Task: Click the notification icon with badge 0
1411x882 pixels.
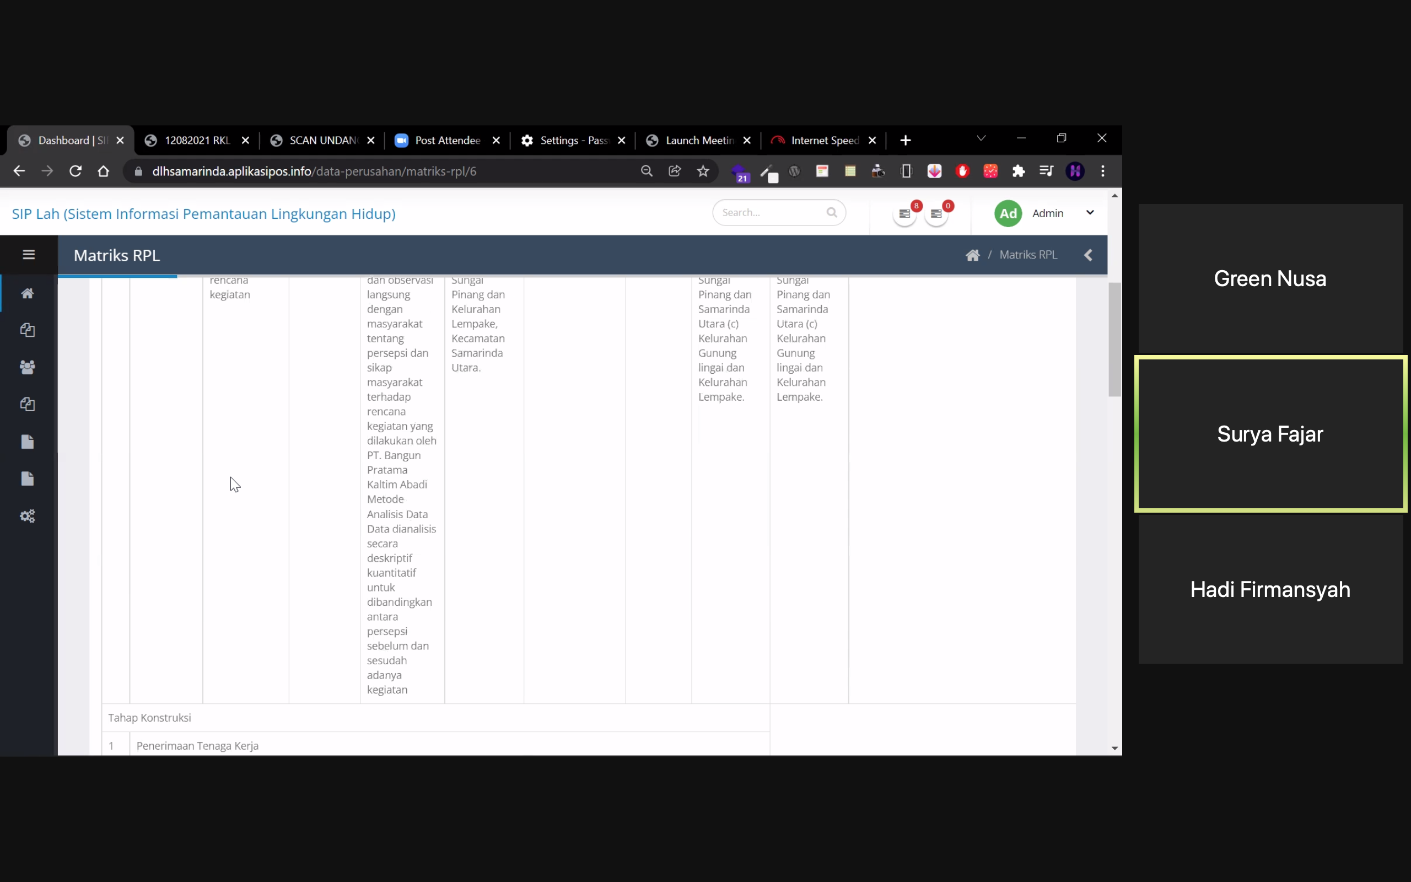Action: (x=936, y=214)
